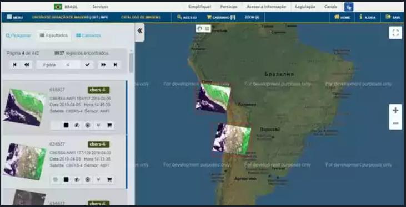406x207 pixels.
Task: Toggle eye visibility of second scene
Action: point(77,180)
